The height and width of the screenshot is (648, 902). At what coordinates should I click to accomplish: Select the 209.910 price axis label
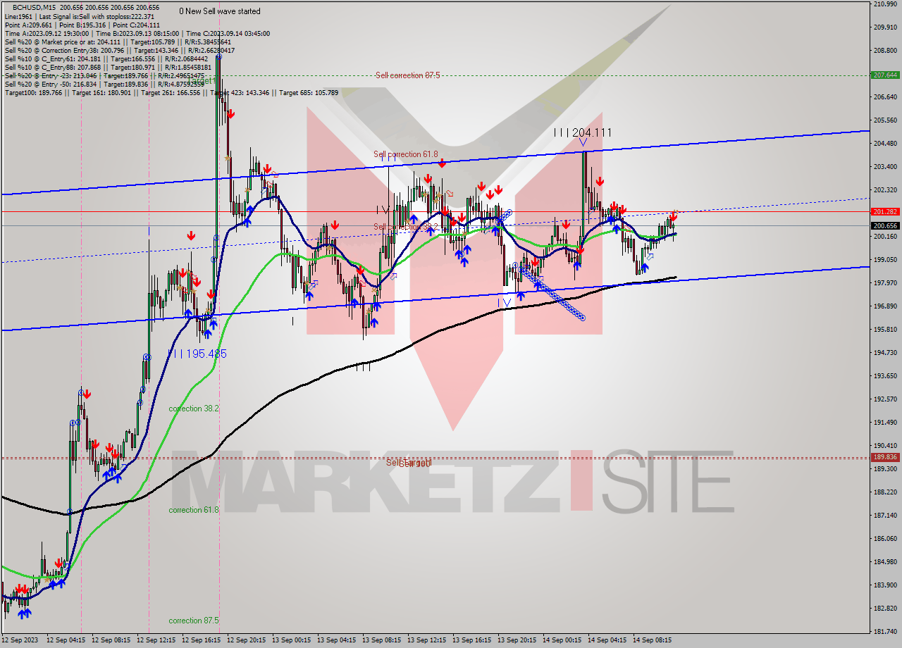point(885,27)
